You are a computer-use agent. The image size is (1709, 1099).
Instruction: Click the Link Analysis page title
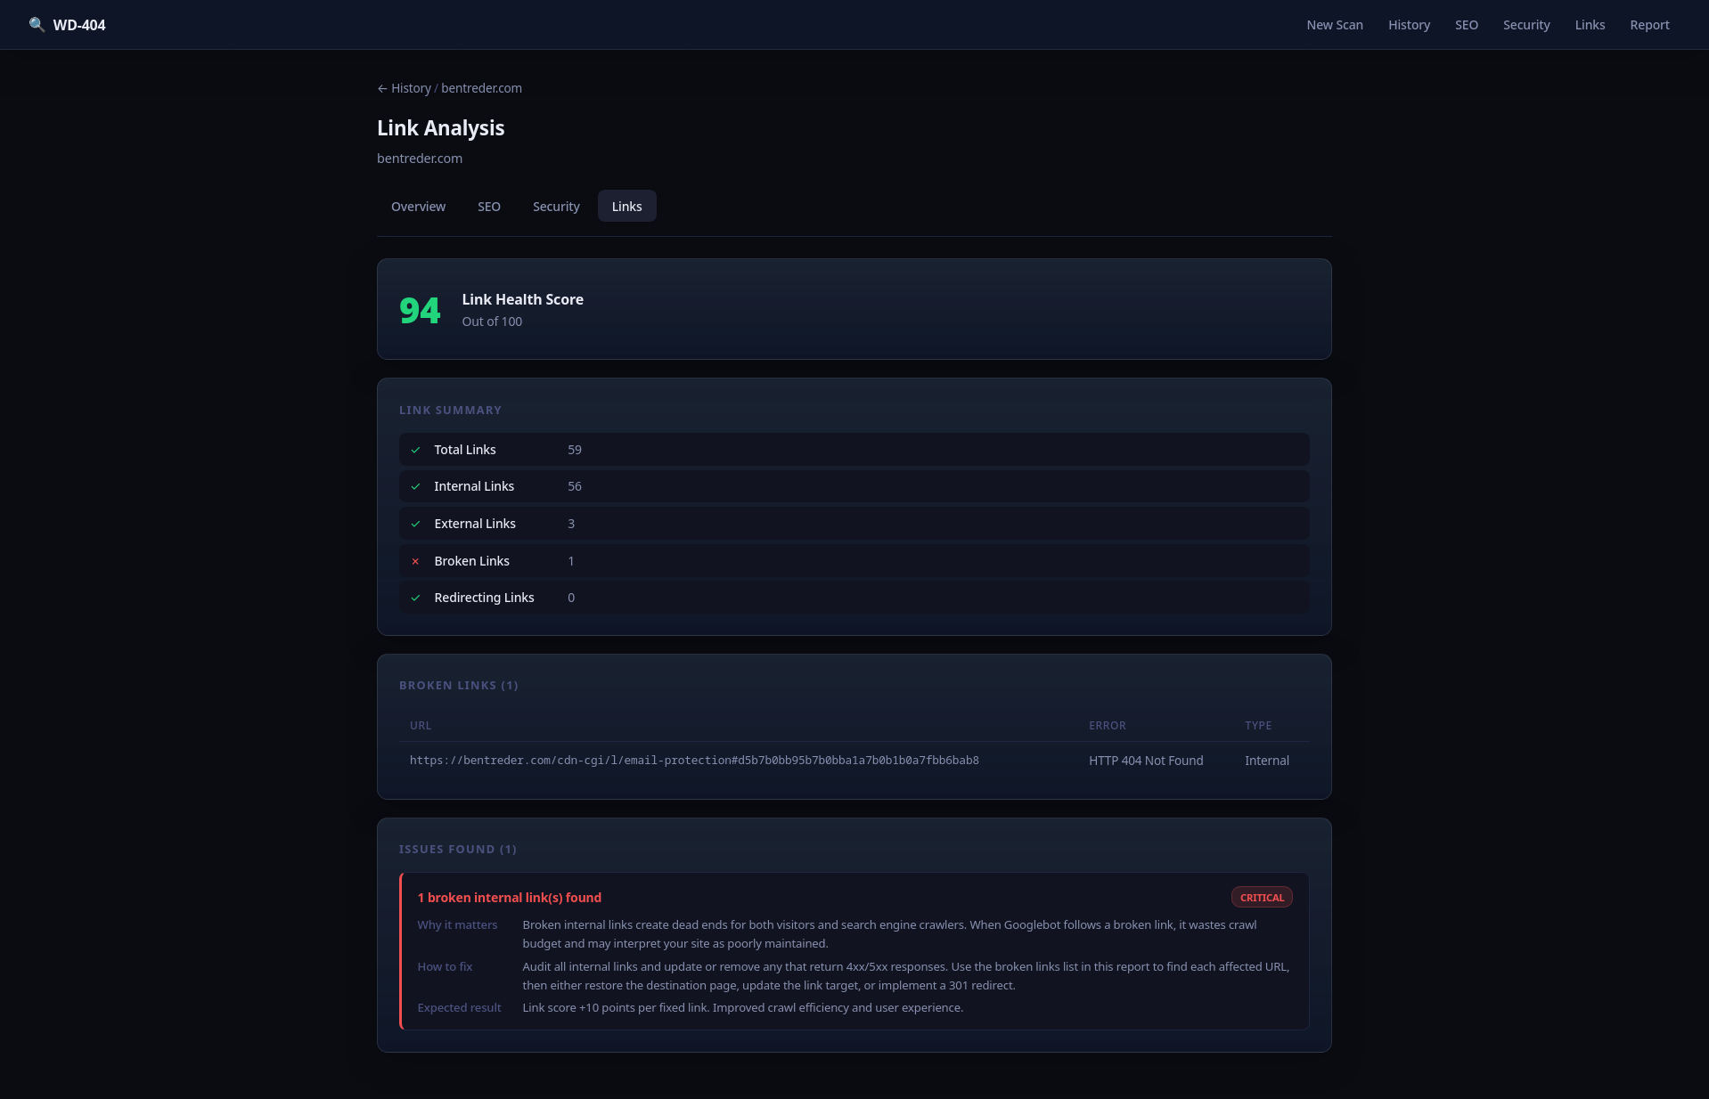point(440,128)
